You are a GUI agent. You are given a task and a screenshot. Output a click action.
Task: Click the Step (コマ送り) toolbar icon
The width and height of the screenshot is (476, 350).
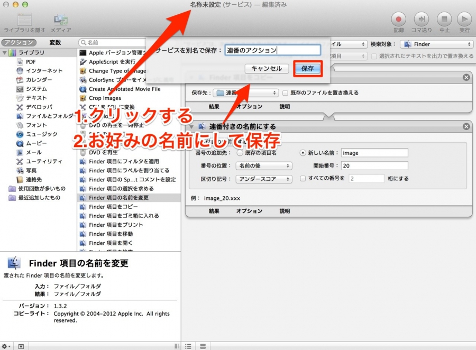(x=422, y=20)
